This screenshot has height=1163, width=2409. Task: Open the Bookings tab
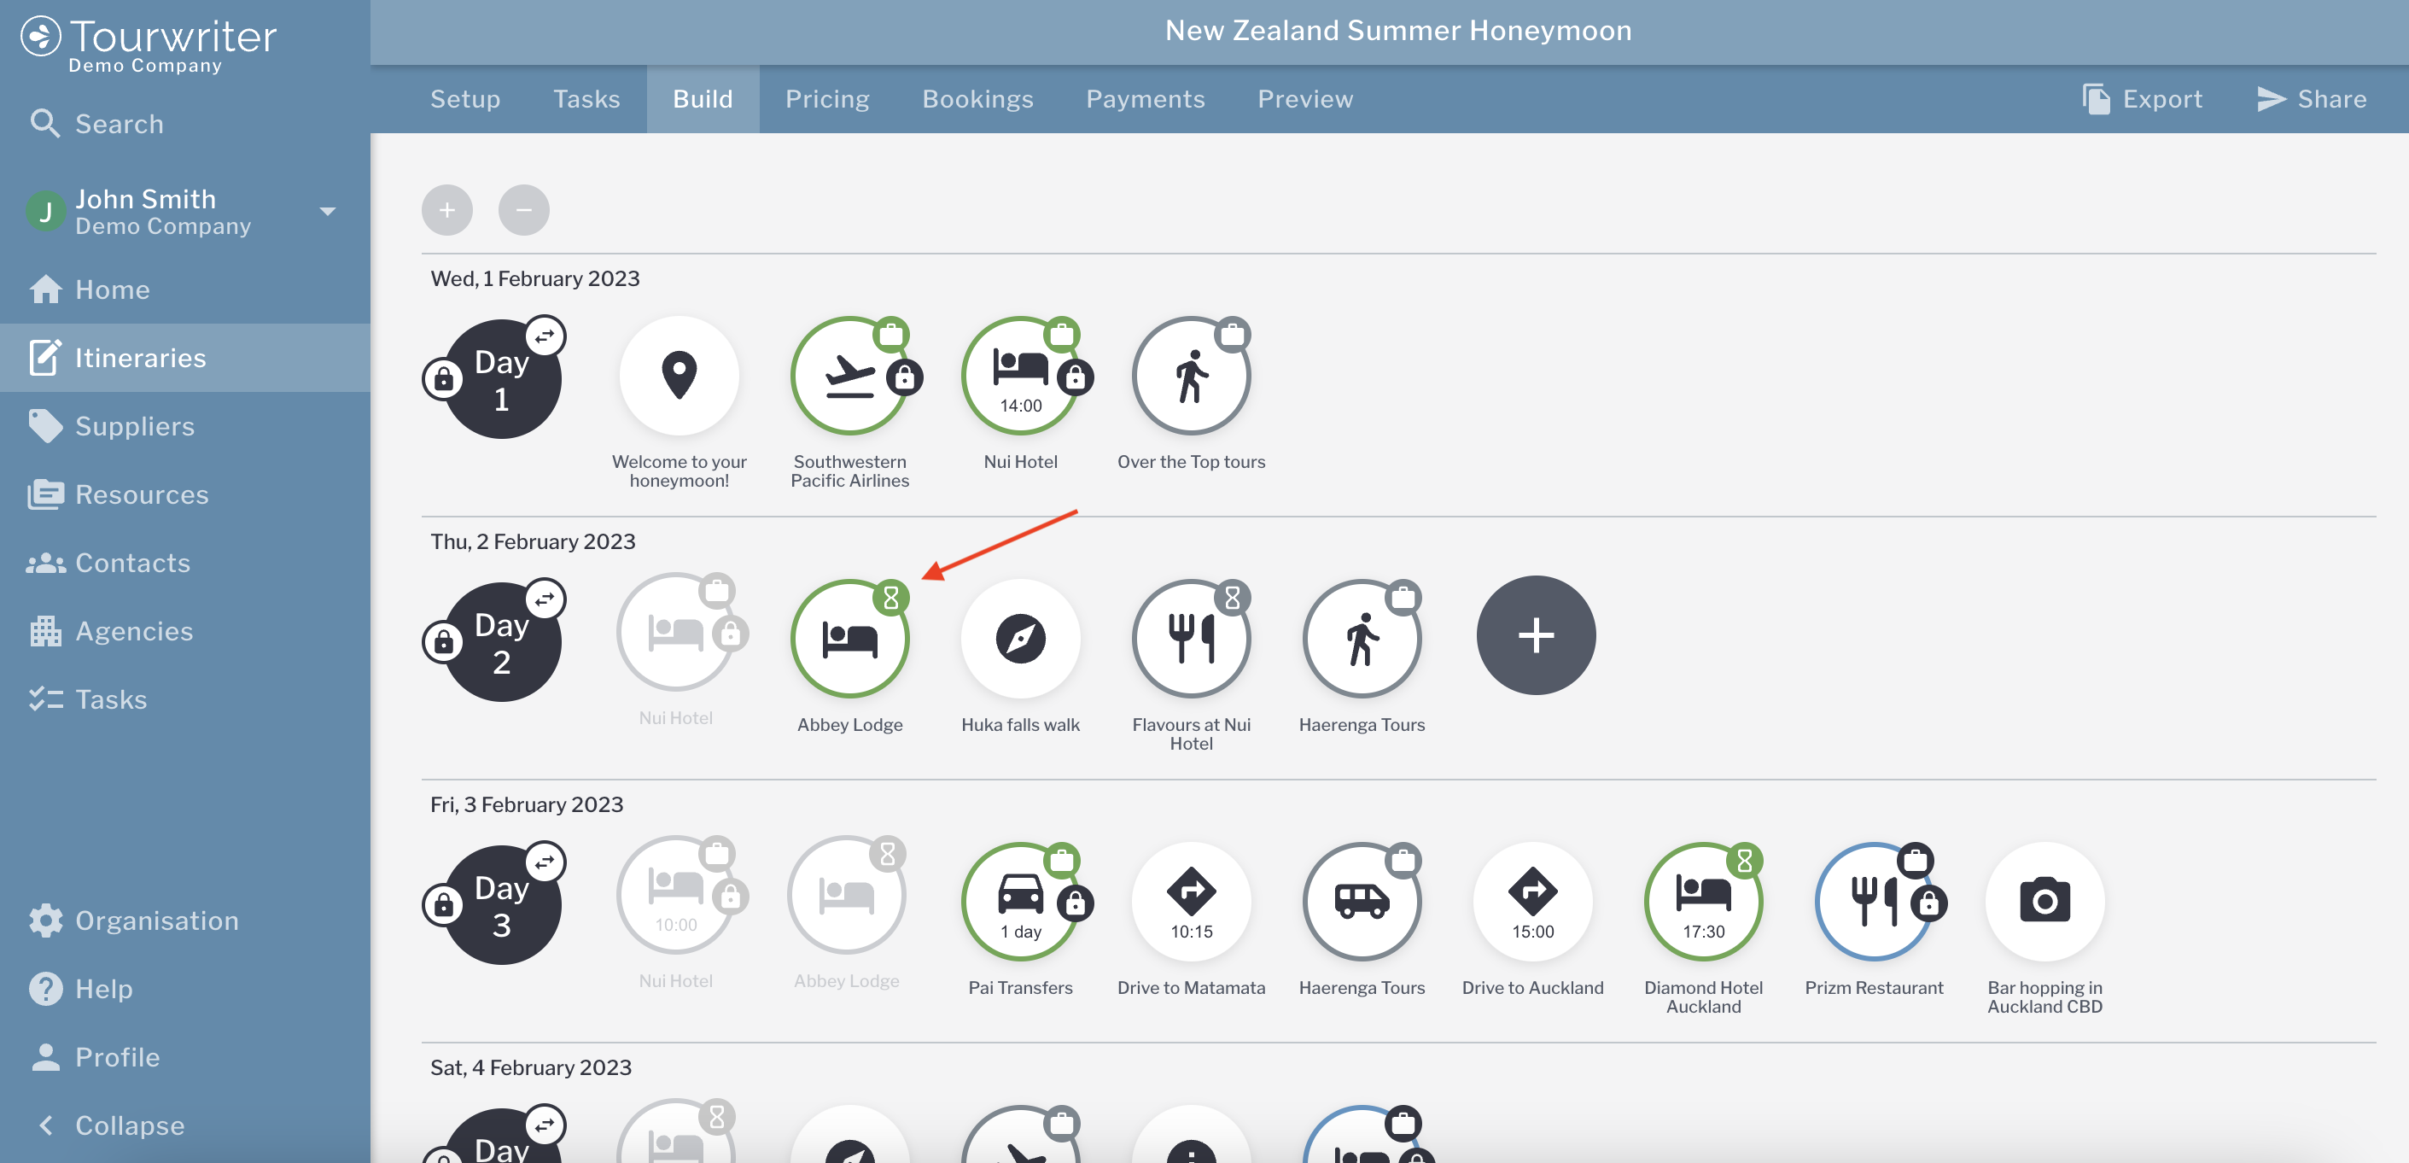click(x=977, y=99)
